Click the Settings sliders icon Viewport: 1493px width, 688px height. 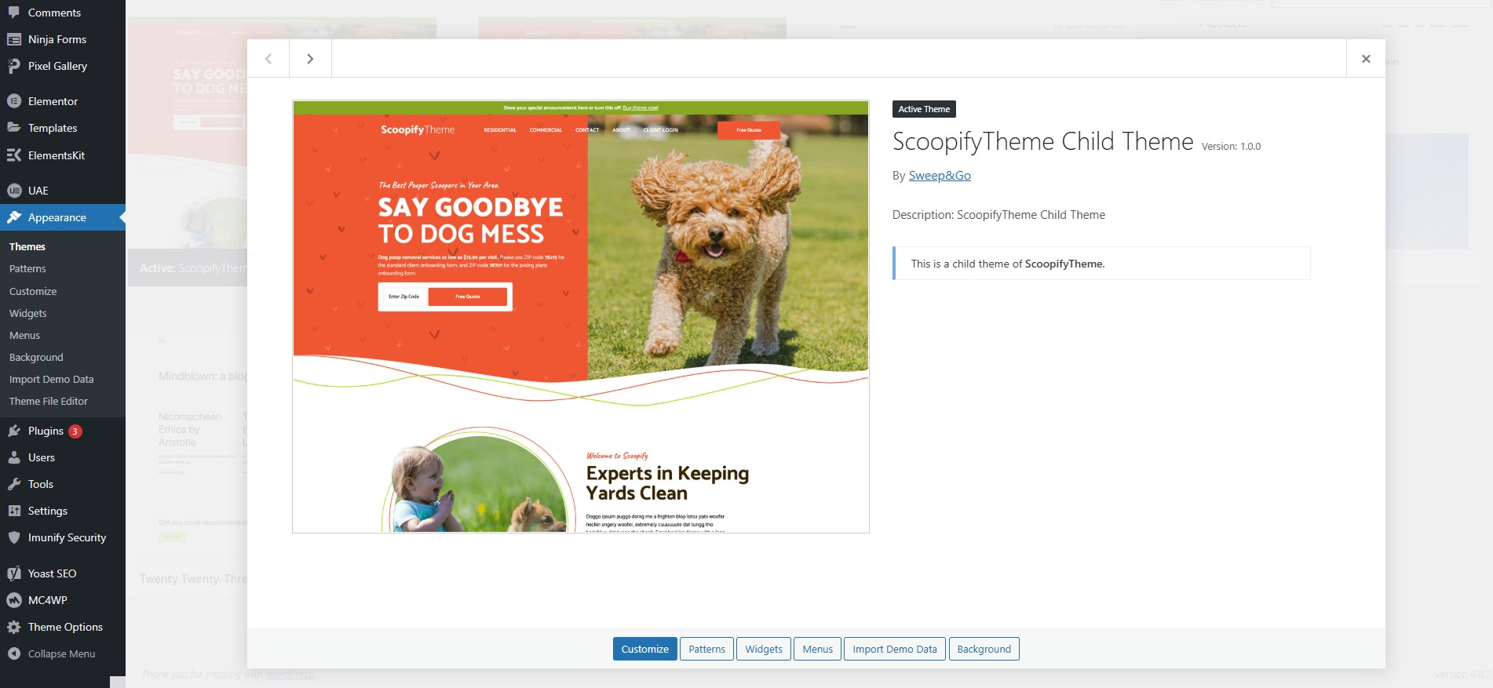14,511
